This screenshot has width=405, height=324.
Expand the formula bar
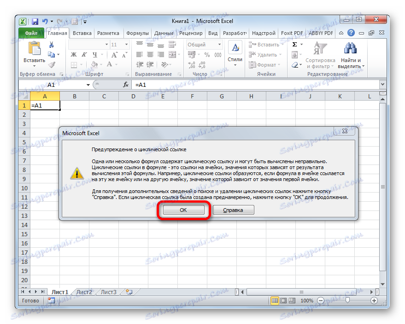point(382,84)
